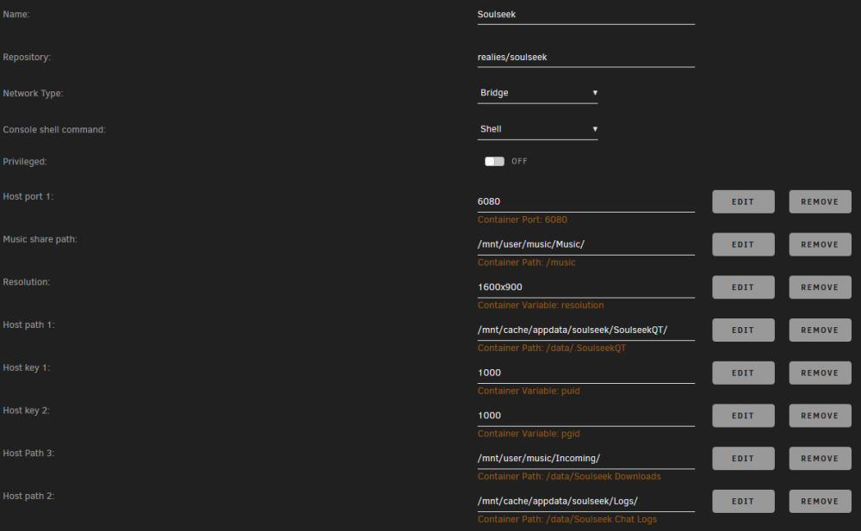Image resolution: width=861 pixels, height=531 pixels.
Task: Edit the Host Path 3 entry
Action: pyautogui.click(x=744, y=459)
